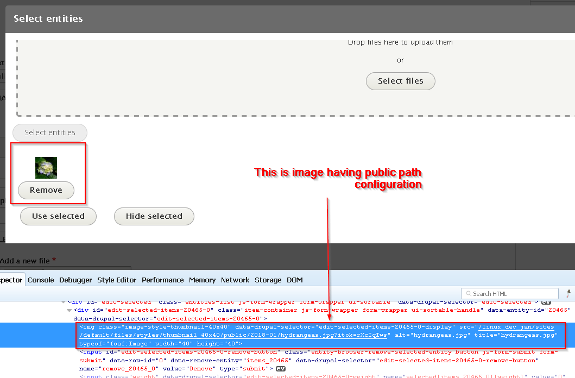Open the Performance tab
The height and width of the screenshot is (378, 575).
click(162, 280)
